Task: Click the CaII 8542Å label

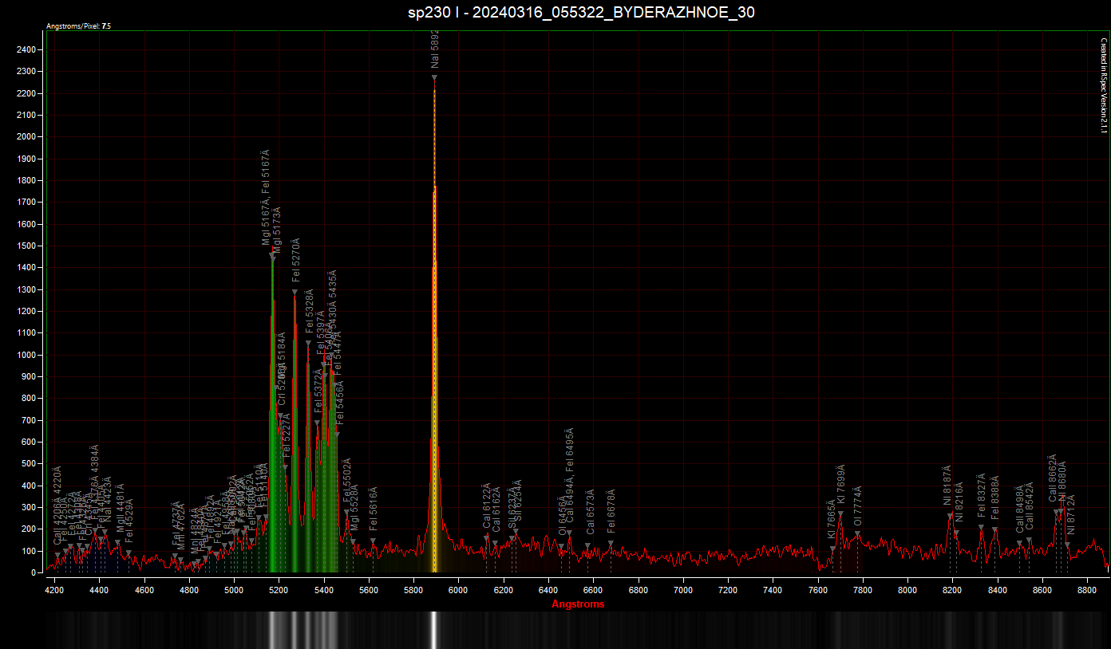Action: [x=1030, y=507]
